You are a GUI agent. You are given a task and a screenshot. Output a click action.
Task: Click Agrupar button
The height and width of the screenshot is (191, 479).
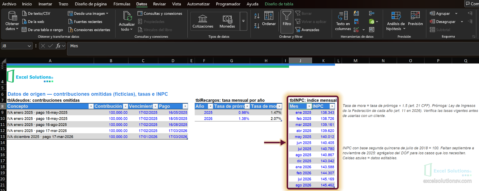(x=440, y=13)
